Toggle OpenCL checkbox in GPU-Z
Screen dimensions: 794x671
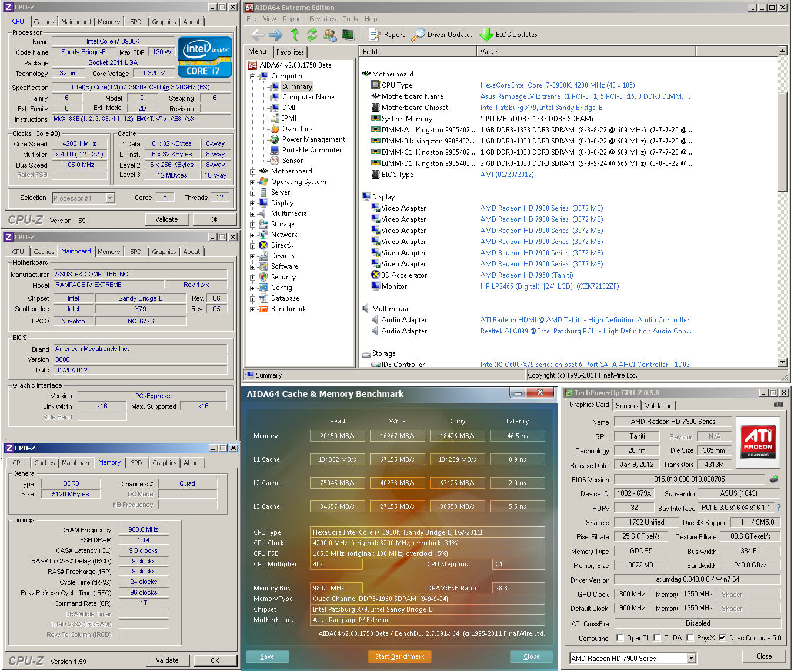pos(620,638)
